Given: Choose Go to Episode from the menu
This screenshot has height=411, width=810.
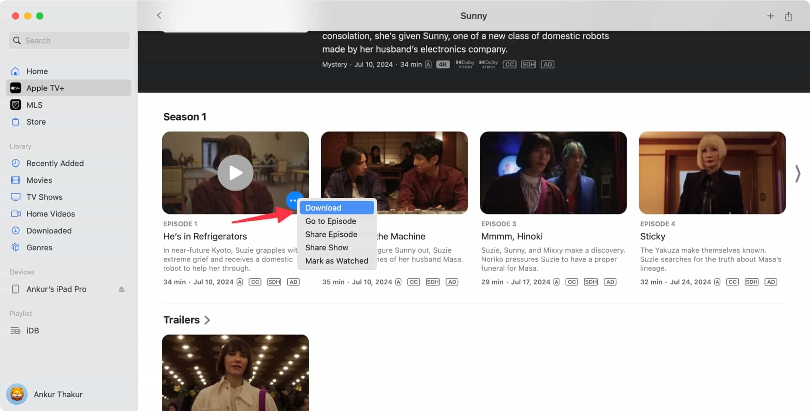Looking at the screenshot, I should 337,221.
